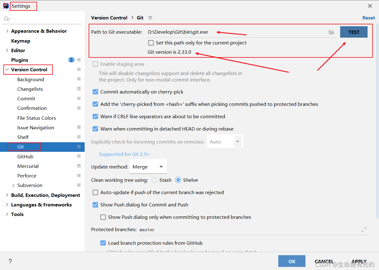Image resolution: width=379 pixels, height=270 pixels.
Task: Click Version Control in the breadcrumb
Action: [109, 18]
